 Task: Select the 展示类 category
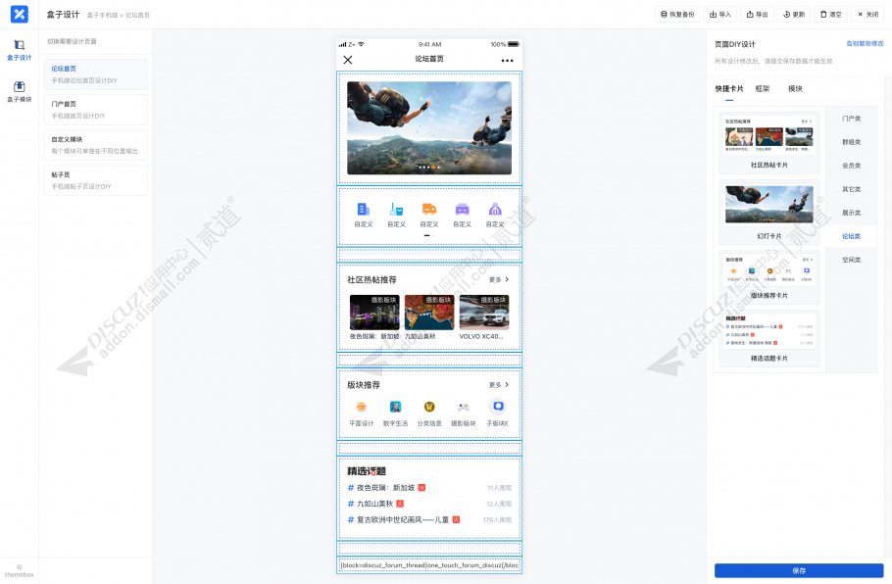(851, 213)
